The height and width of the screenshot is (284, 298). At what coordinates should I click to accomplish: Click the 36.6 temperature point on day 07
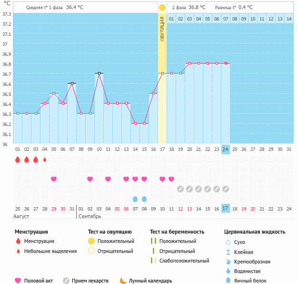pos(72,83)
